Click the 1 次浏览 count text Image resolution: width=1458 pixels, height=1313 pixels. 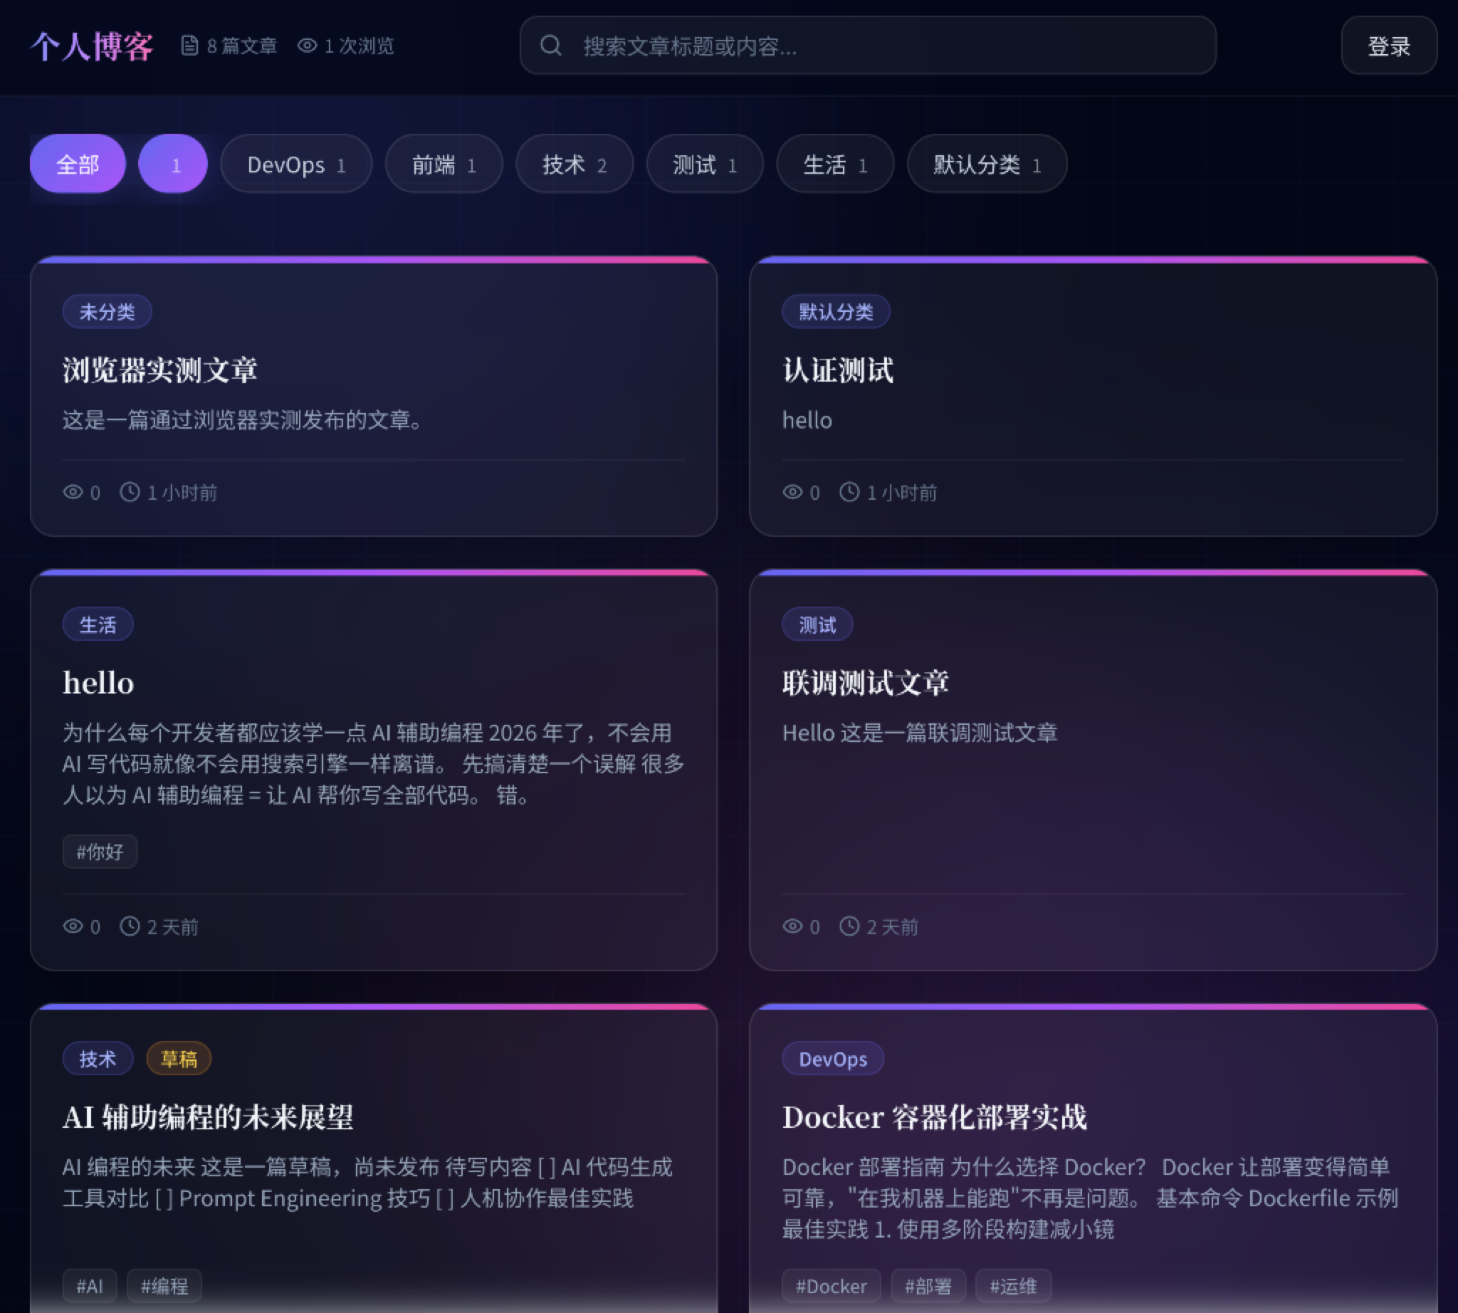pos(360,46)
